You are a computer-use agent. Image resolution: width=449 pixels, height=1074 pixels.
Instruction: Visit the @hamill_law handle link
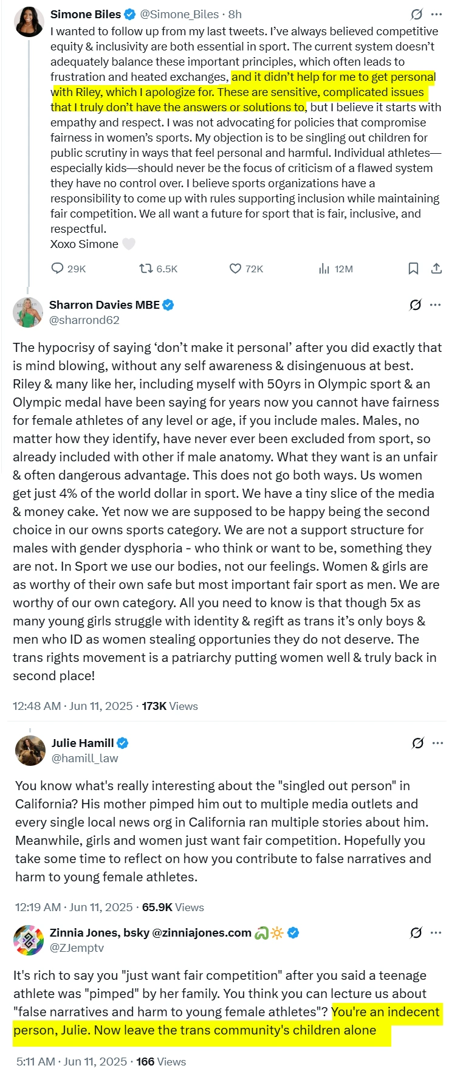coord(84,758)
